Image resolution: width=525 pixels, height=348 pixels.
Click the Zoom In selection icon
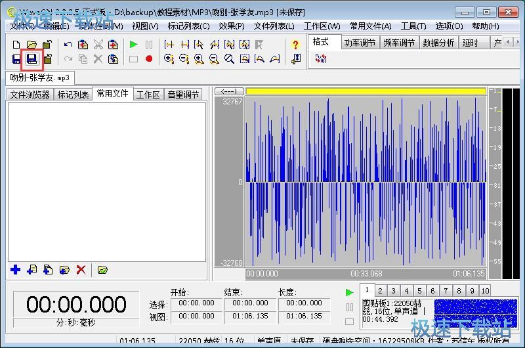point(169,59)
